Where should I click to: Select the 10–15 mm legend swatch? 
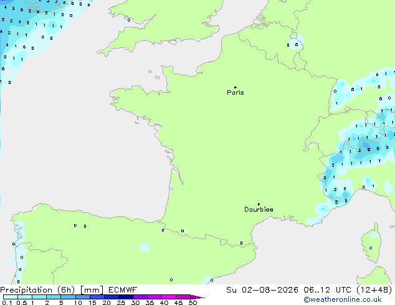tap(82, 297)
